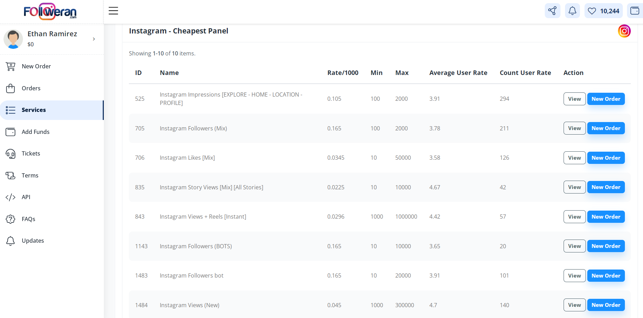The width and height of the screenshot is (643, 318).
Task: Click the wallet icon beside Add Funds
Action: point(10,132)
